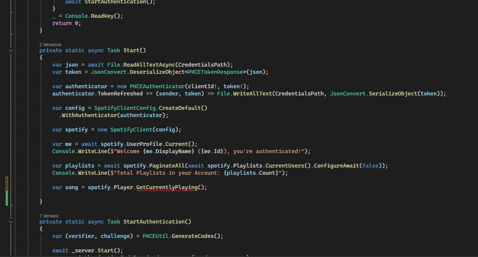Image resolution: width=478 pixels, height=257 pixels.
Task: Click the 'authenticator' variable in its var declaration
Action: (86, 86)
